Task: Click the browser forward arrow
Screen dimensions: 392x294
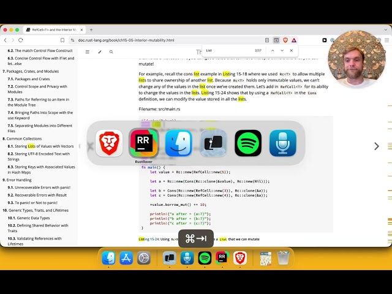Action: [x=13, y=40]
